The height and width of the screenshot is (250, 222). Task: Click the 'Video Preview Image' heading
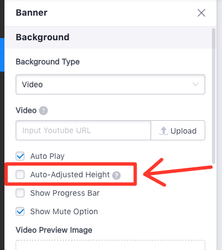(54, 230)
